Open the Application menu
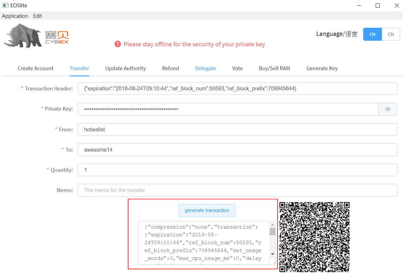This screenshot has height=273, width=403. tap(15, 16)
